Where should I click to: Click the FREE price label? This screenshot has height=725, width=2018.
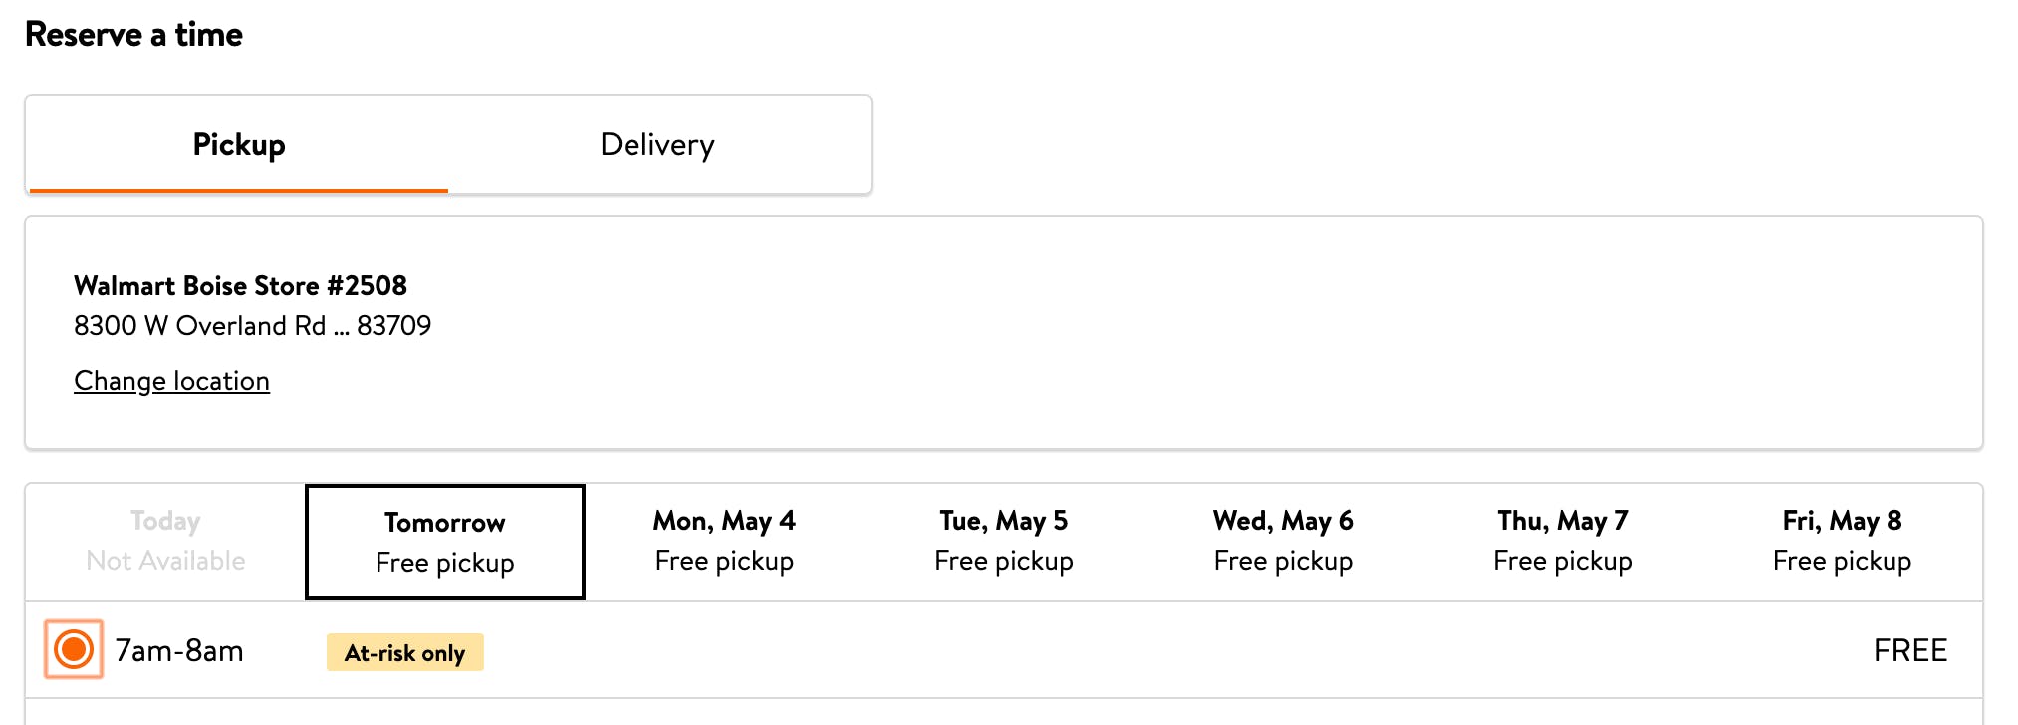(1909, 651)
